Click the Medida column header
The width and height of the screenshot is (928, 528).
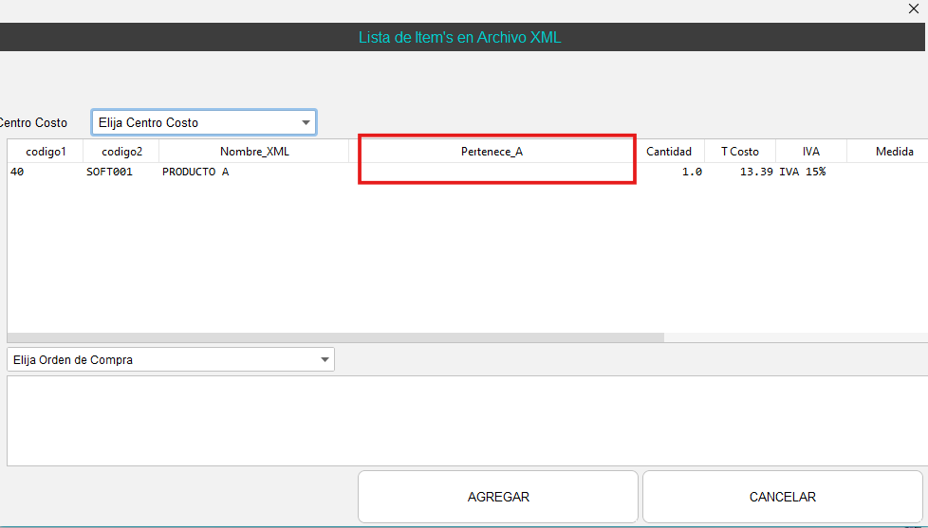tap(894, 152)
